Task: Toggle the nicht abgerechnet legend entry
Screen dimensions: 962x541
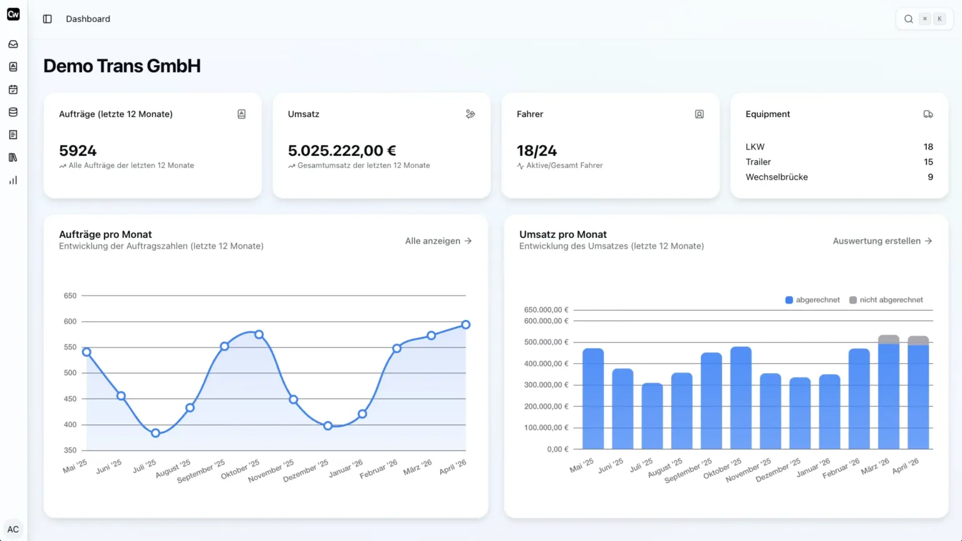Action: point(887,299)
